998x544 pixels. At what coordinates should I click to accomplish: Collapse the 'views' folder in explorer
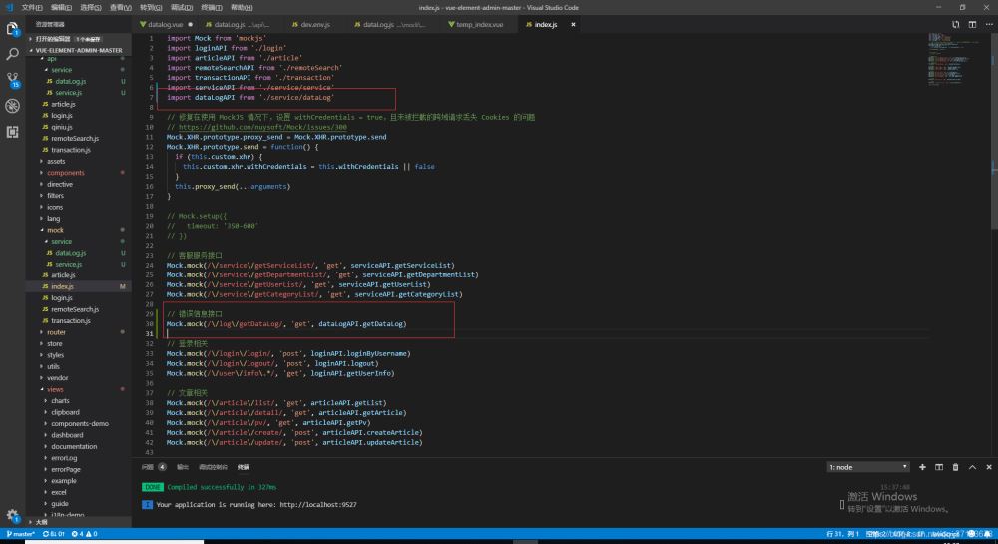[55, 389]
